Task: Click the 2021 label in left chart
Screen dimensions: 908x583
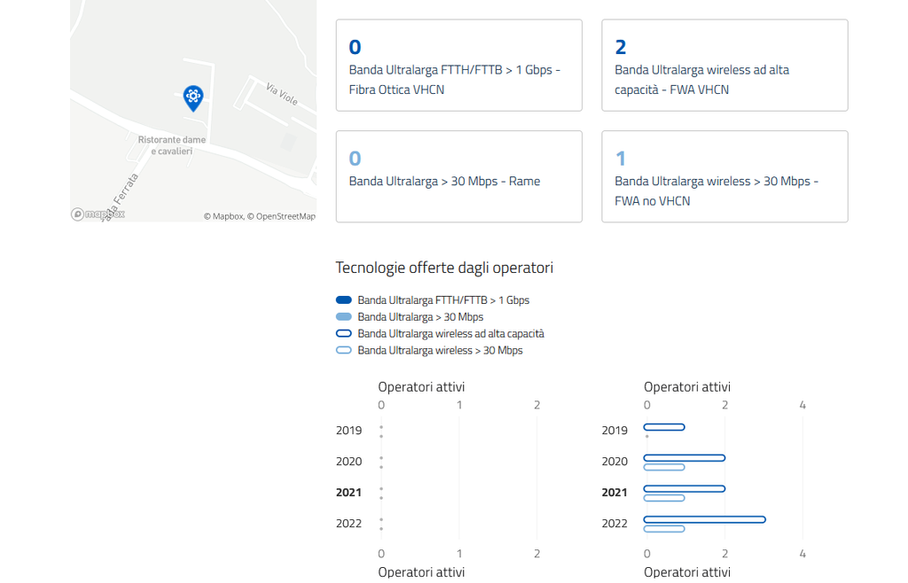Action: coord(348,493)
